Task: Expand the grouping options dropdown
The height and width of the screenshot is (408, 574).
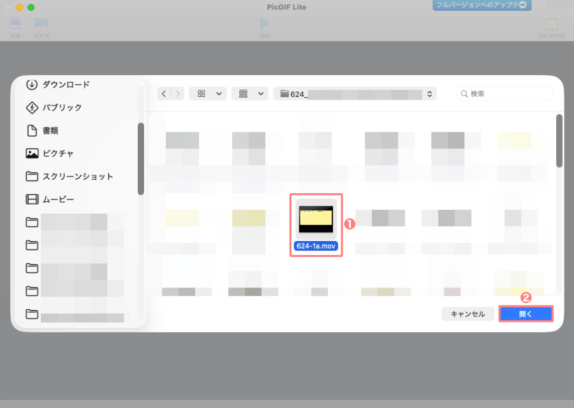Action: [x=249, y=94]
